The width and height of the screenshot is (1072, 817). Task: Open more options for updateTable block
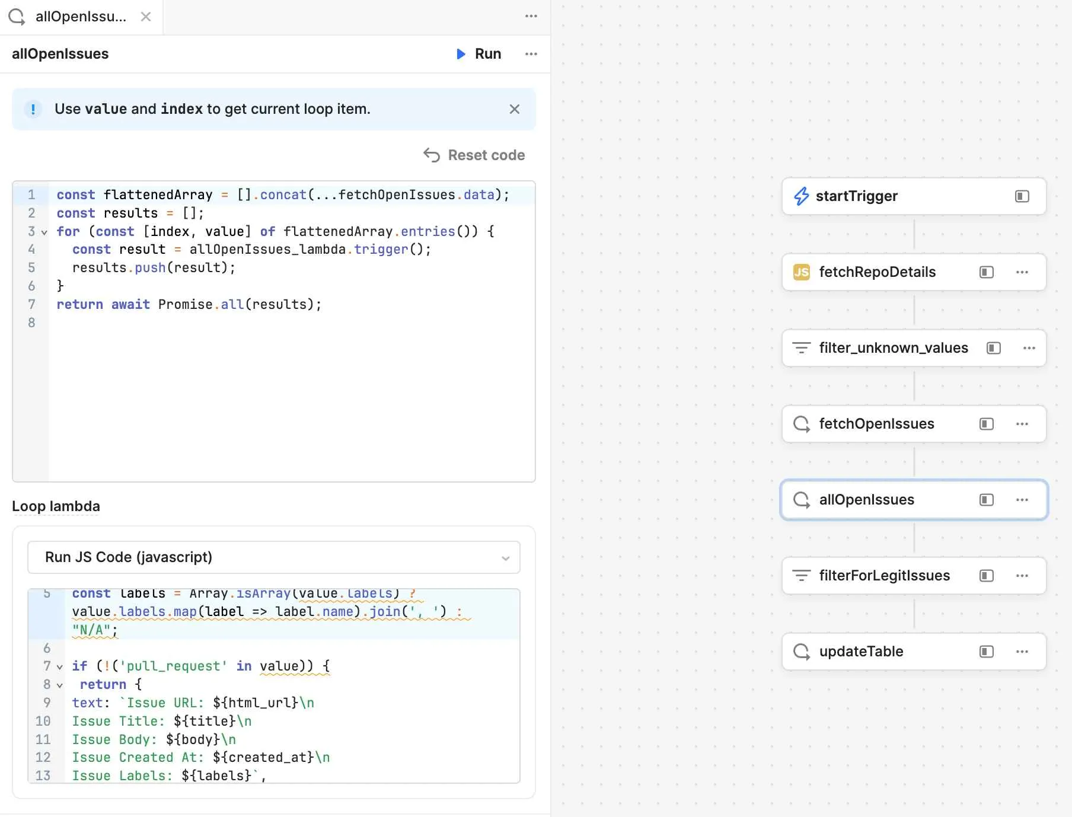tap(1022, 652)
